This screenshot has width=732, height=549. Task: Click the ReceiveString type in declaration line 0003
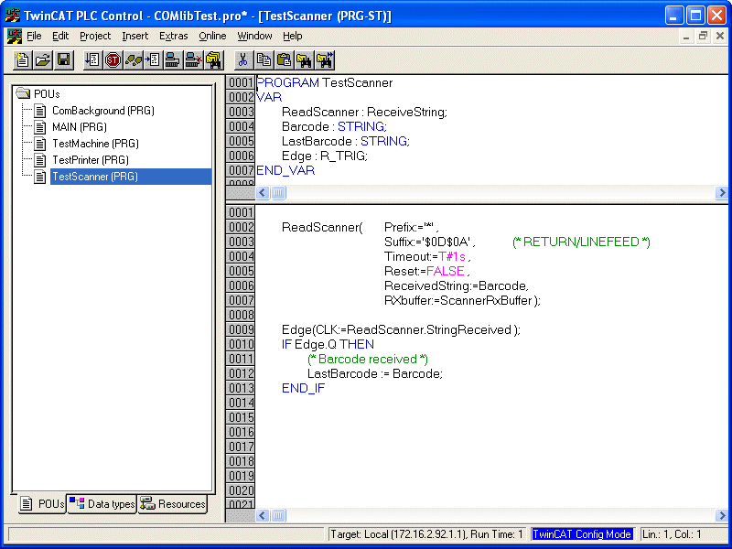click(x=406, y=112)
